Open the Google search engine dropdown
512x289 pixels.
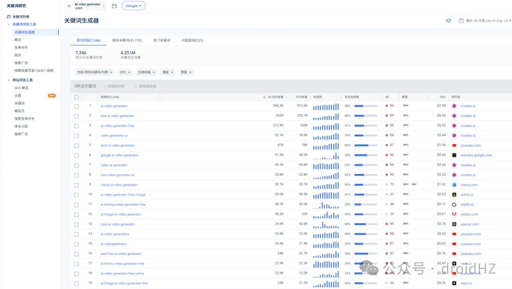coord(134,6)
